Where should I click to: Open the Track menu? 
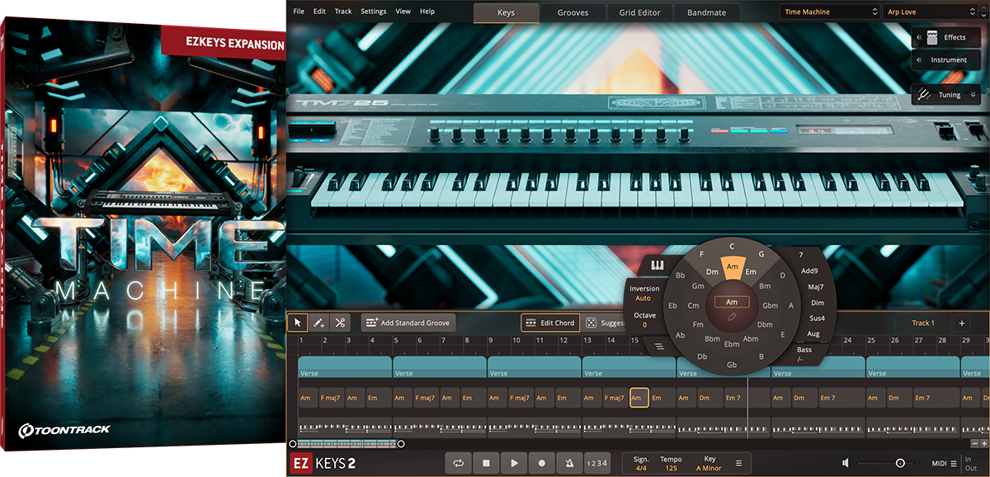[x=343, y=12]
